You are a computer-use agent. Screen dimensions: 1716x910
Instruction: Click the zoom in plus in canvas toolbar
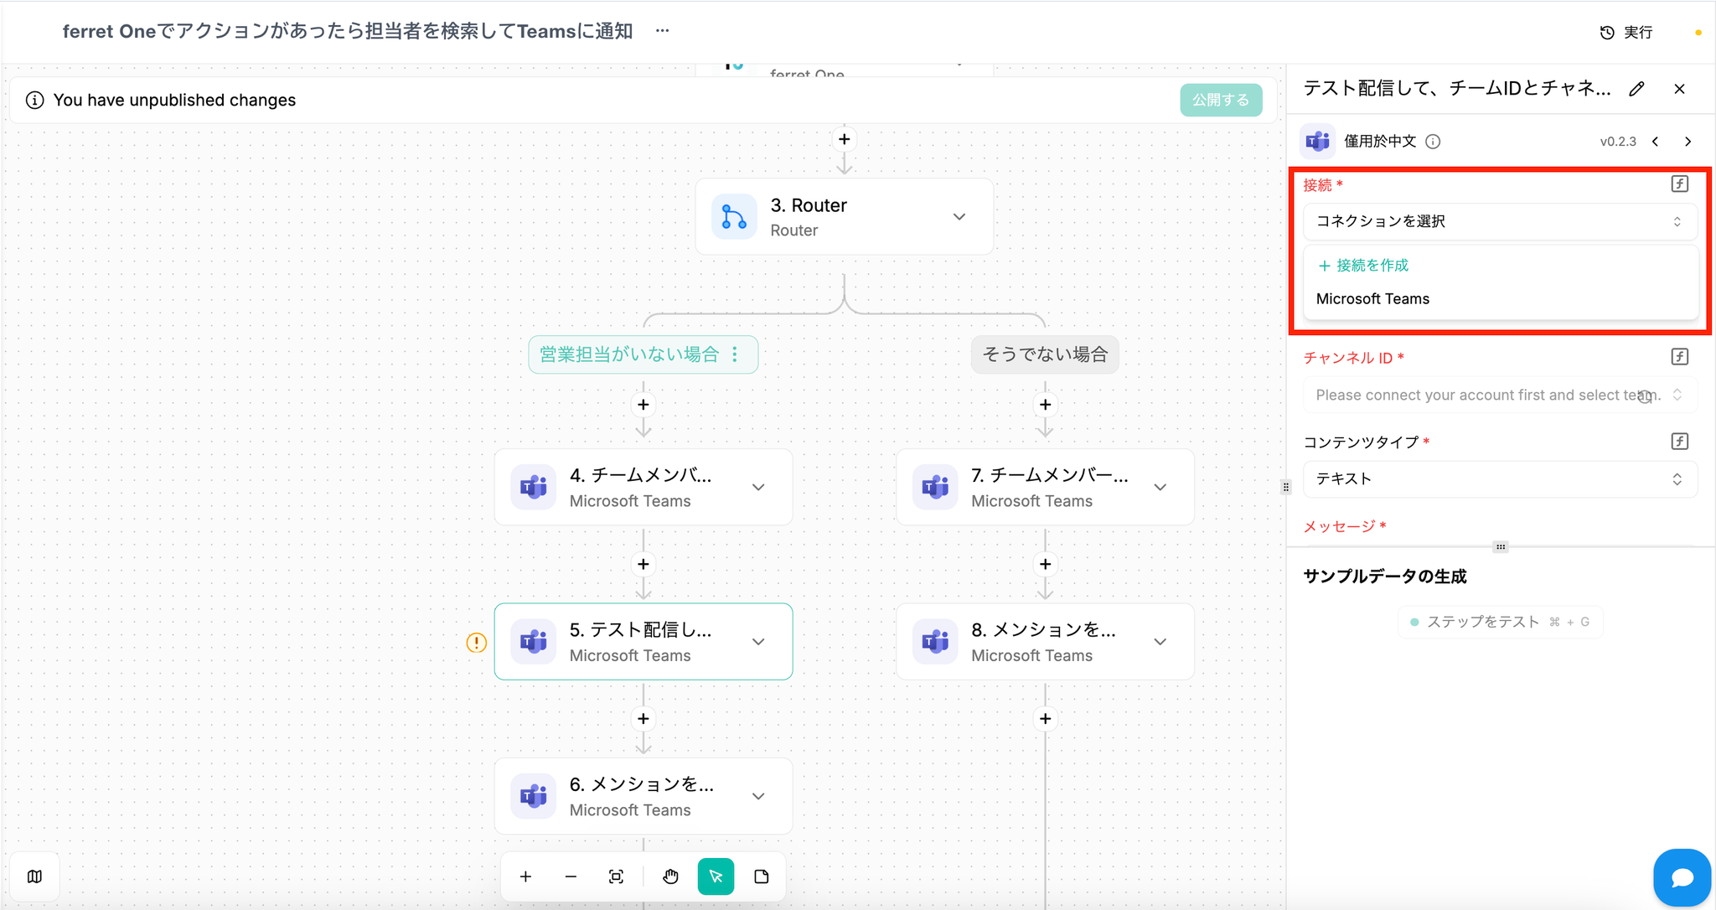point(525,876)
